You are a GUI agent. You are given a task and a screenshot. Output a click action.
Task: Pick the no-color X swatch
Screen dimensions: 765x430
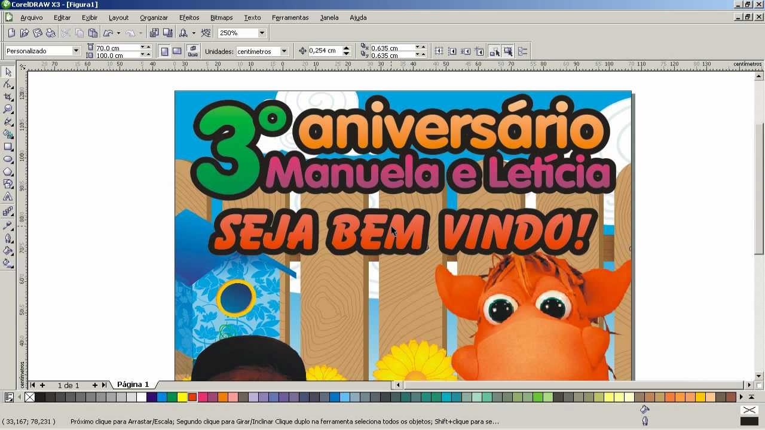coord(30,397)
